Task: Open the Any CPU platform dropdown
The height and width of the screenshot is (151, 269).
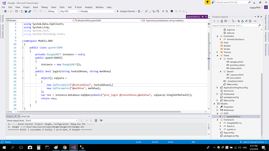Action: coord(69,11)
